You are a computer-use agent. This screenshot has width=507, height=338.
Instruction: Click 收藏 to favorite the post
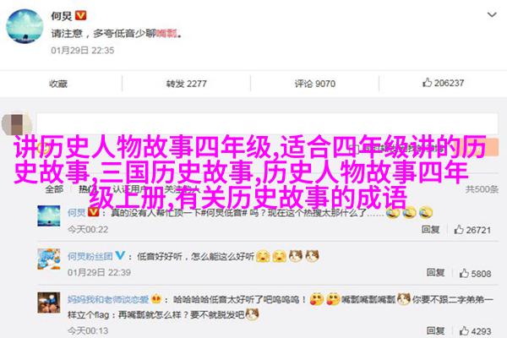pyautogui.click(x=58, y=84)
